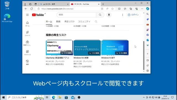Click Edge sidebar search icon
The height and width of the screenshot is (100, 177).
pyautogui.click(x=147, y=14)
